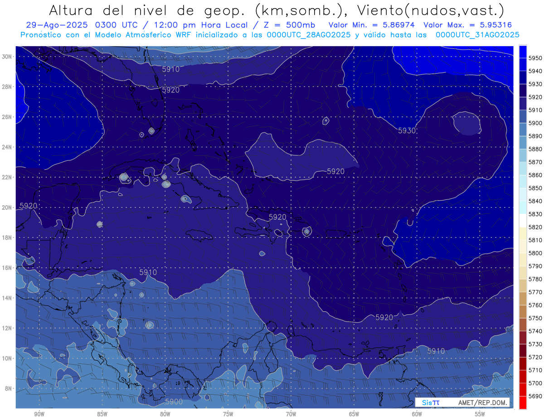Viewport: 544px width, 420px height.
Task: Click the 5800 value on the color scale
Action: pyautogui.click(x=535, y=253)
